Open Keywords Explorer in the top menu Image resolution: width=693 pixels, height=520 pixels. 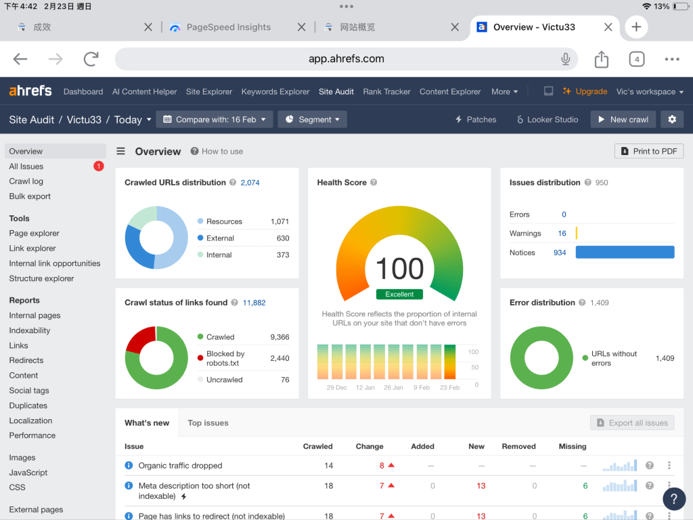[x=275, y=91]
